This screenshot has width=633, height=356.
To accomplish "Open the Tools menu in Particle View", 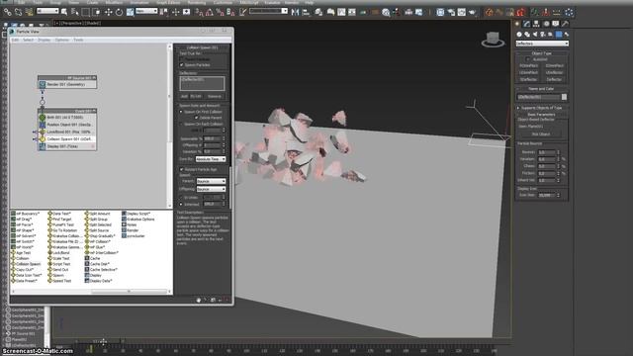I will tap(78, 40).
